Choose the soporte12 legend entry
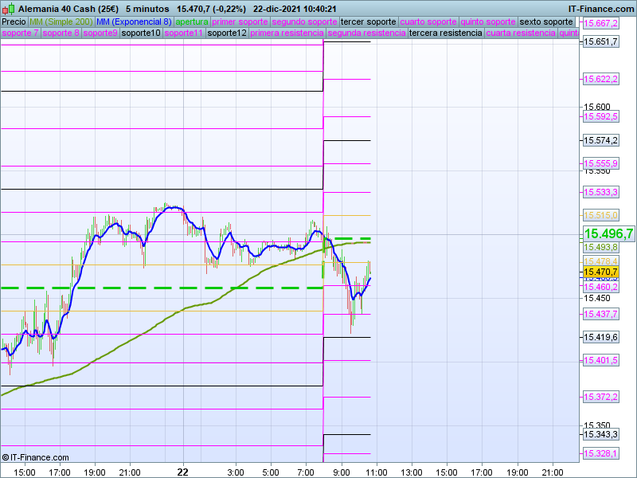Viewport: 637px width, 478px height. [x=227, y=33]
